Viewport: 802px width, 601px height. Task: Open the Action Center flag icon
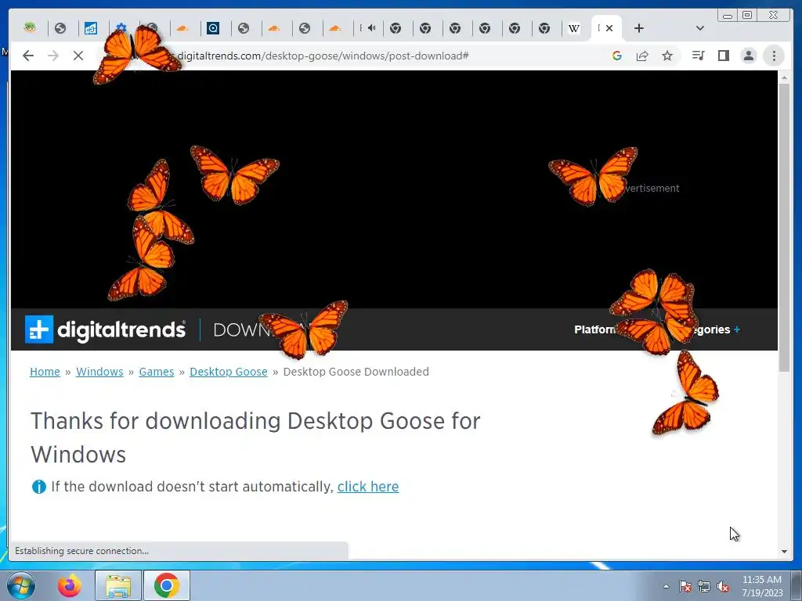click(685, 586)
